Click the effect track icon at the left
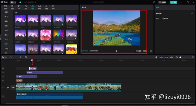Image resolution: width=196 pixels, height=106 pixels. pos(3,68)
